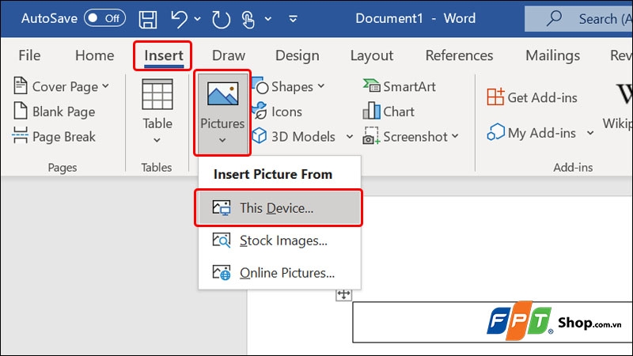The width and height of the screenshot is (633, 356).
Task: Insert a Chart
Action: pyautogui.click(x=389, y=112)
